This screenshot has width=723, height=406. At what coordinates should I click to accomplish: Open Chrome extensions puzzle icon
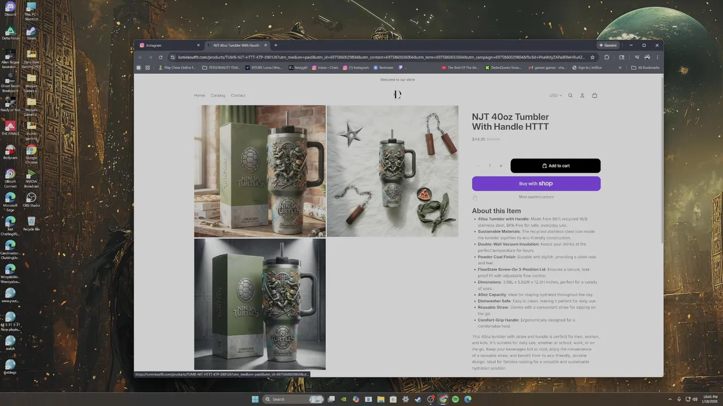point(607,57)
